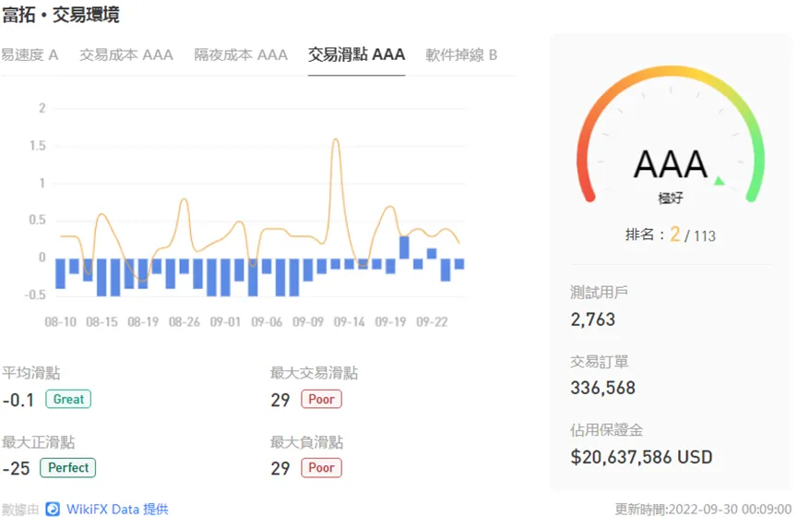The height and width of the screenshot is (529, 798).
Task: Click the 佔用保證金 label
Action: 606,430
